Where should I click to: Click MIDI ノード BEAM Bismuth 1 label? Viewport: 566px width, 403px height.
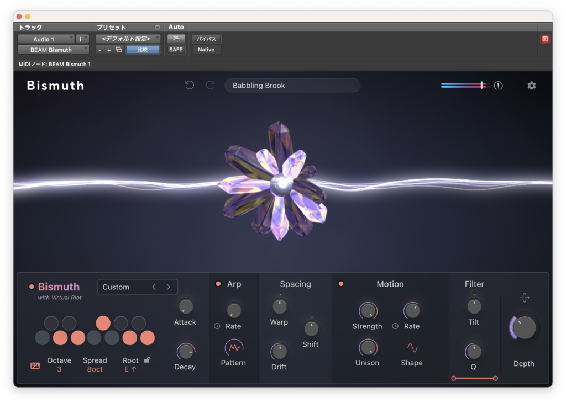pos(55,64)
